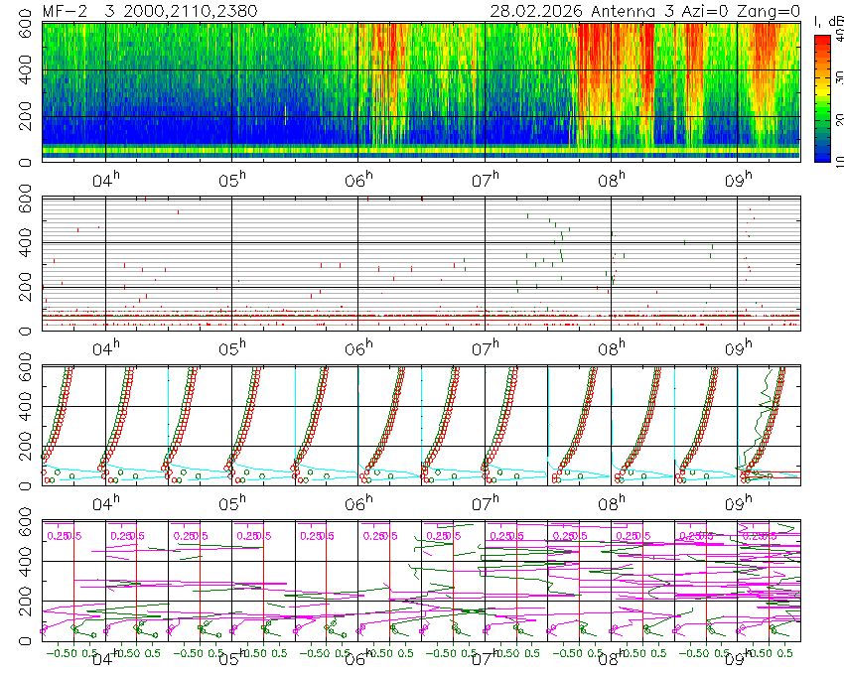844x675 pixels.
Task: Click the 200 y-axis label of the second panel
Action: coord(23,288)
